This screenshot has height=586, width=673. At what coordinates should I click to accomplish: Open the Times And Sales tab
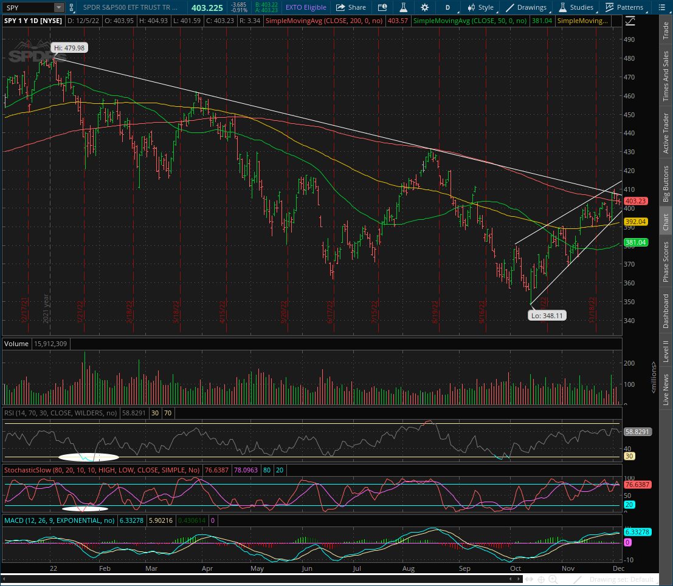[666, 76]
